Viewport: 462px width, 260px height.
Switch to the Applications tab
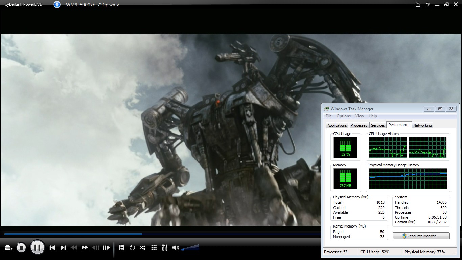coord(337,125)
